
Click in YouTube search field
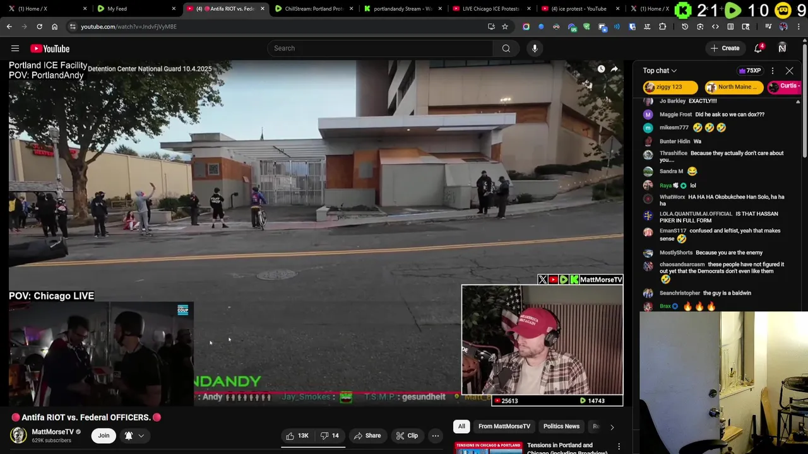(x=381, y=49)
